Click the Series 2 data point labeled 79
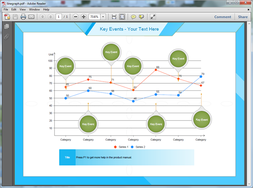This screenshot has height=188, width=253. [x=201, y=76]
